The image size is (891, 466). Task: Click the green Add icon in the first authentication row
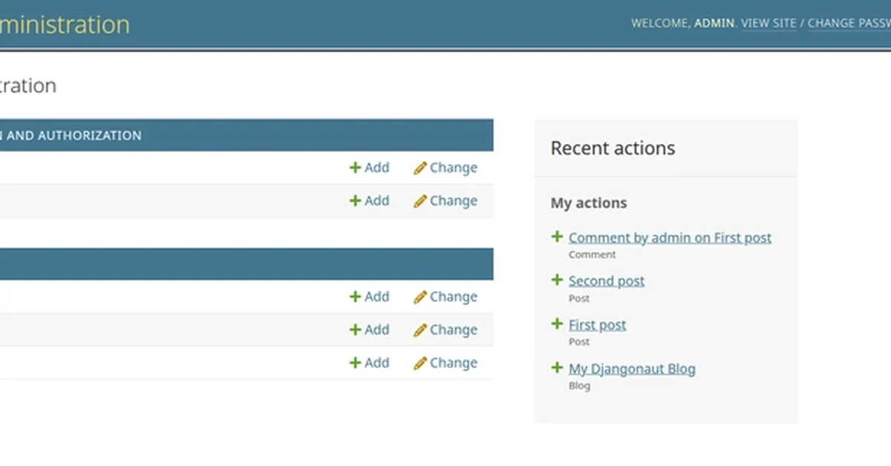coord(356,168)
